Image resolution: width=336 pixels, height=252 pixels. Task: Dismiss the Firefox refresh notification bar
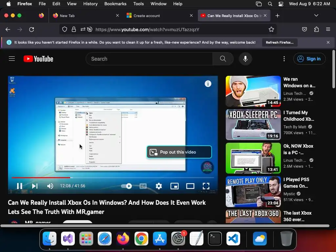tap(328, 42)
